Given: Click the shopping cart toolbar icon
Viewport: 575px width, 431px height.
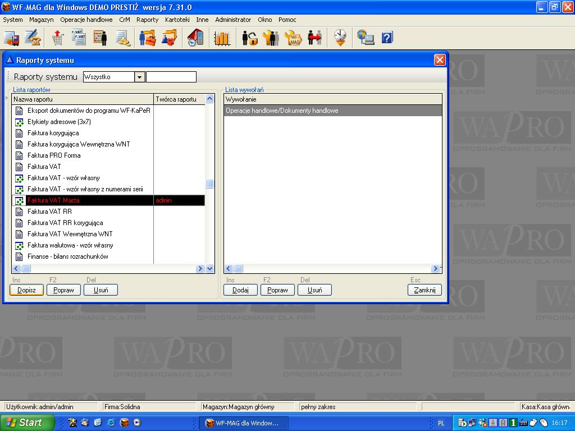Looking at the screenshot, I should point(57,38).
